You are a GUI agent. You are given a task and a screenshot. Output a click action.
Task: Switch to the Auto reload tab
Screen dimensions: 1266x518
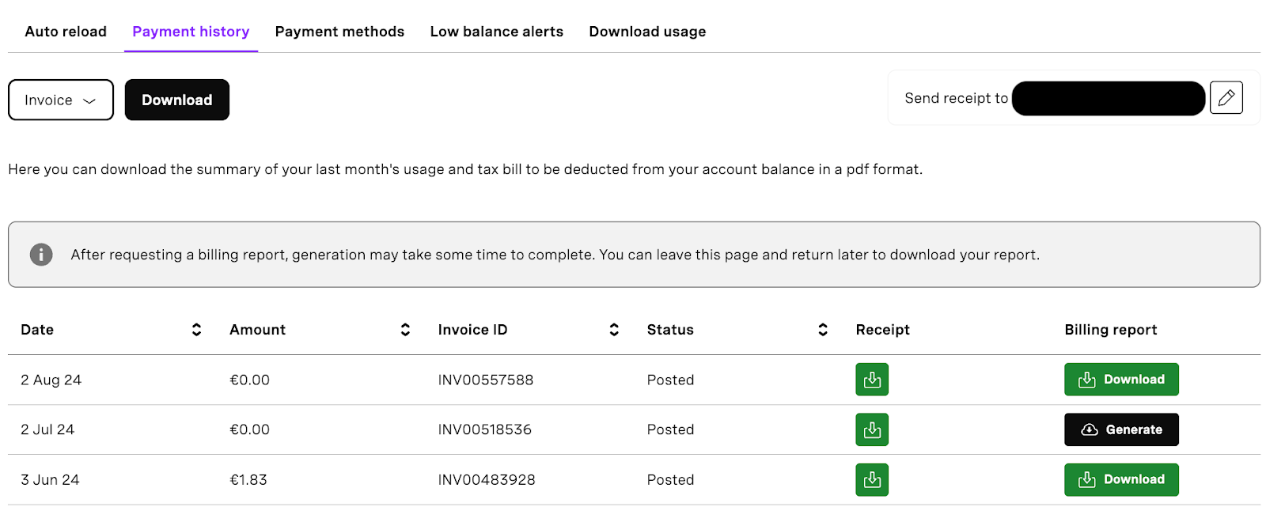(x=66, y=32)
